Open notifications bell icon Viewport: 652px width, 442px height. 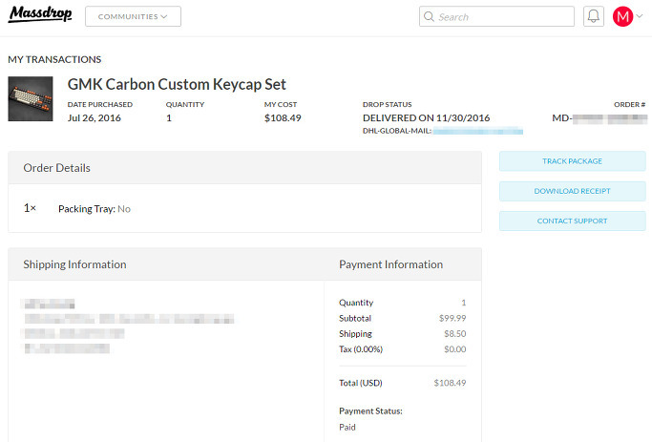click(x=594, y=16)
